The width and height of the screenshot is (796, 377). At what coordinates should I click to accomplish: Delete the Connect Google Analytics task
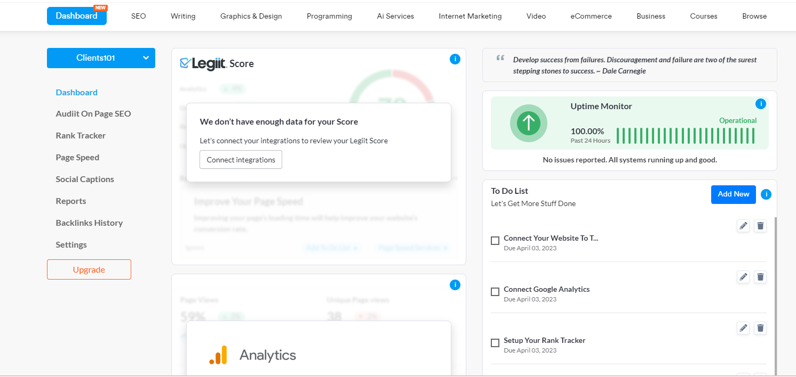coord(760,277)
